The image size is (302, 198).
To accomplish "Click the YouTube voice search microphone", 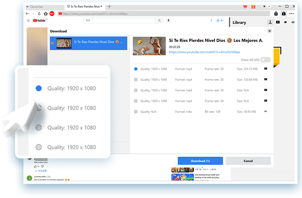I will click(x=169, y=21).
